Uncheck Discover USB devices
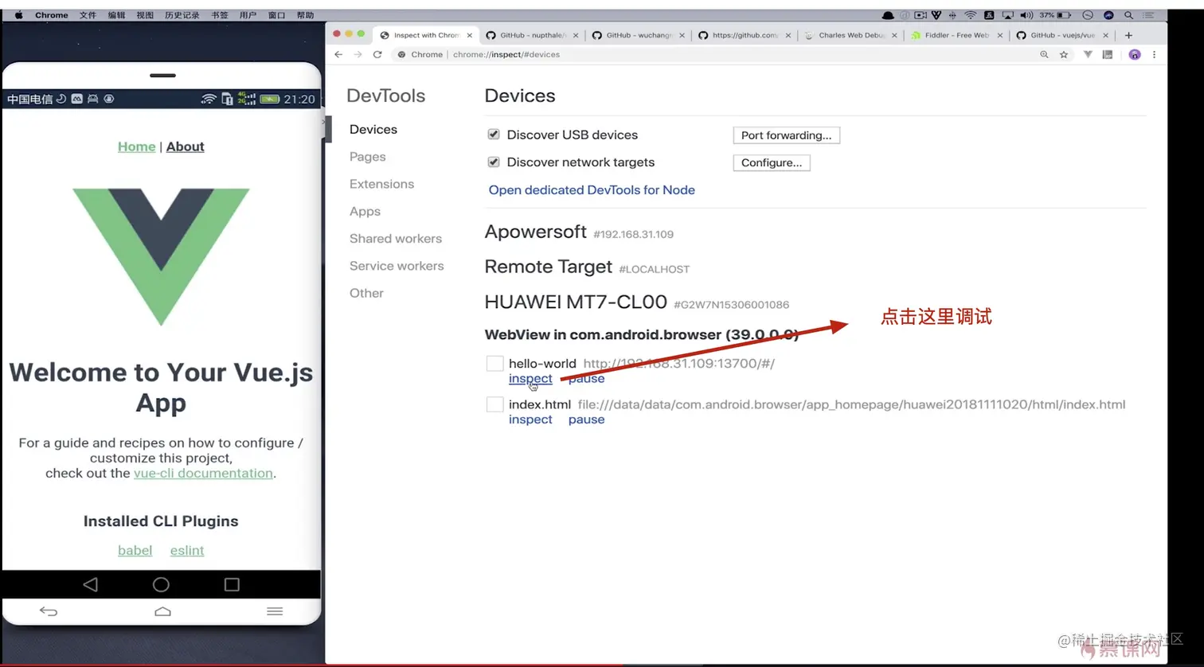This screenshot has width=1204, height=667. (494, 135)
